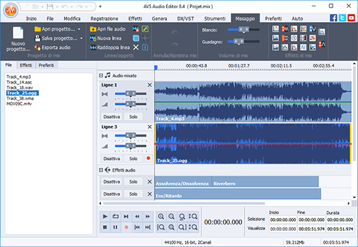Image resolution: width=358 pixels, height=247 pixels.
Task: Collapse the Effetti audio section
Action: (101, 170)
